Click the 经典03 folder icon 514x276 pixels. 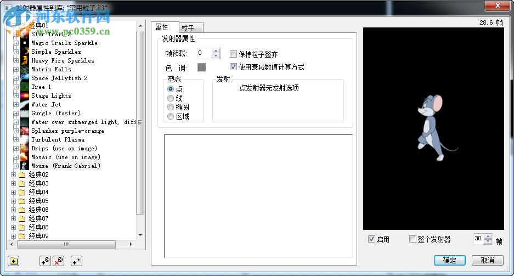point(22,184)
